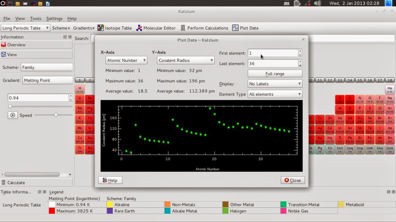
Task: Open the File menu
Action: point(7,18)
